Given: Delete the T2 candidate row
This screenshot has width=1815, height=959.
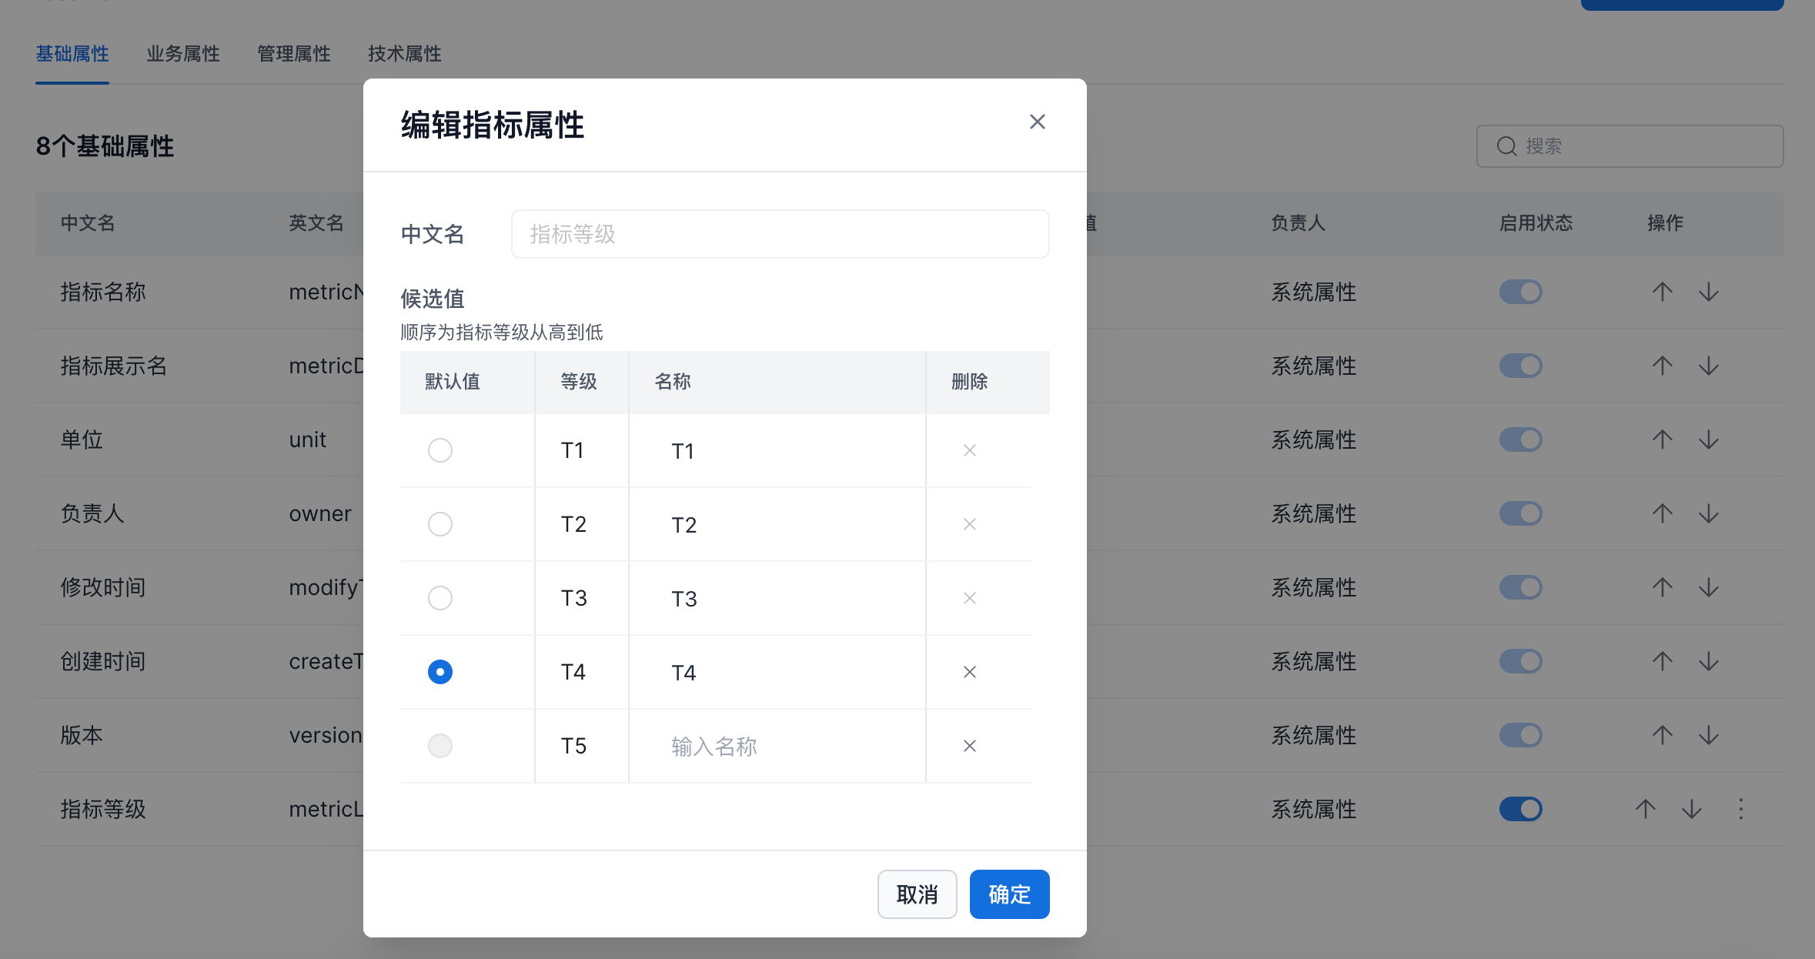Looking at the screenshot, I should [969, 524].
